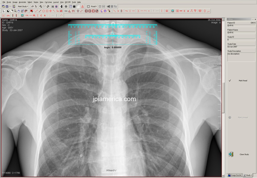Select the CSL cut-line tool
257x178 pixels.
[27, 15]
